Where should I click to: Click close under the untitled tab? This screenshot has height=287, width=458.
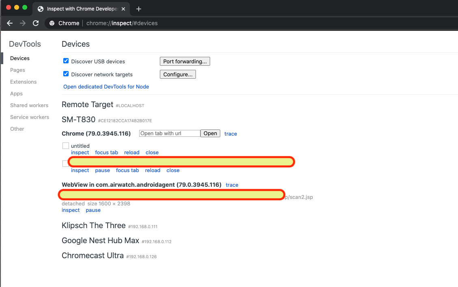152,152
